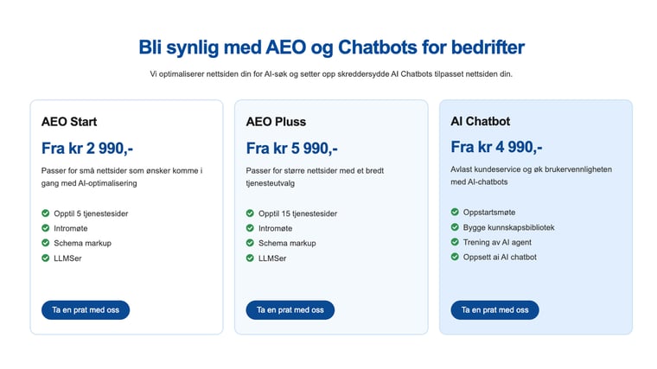Click the AI Chatbot Ta en prat button
The width and height of the screenshot is (657, 369).
tap(494, 310)
